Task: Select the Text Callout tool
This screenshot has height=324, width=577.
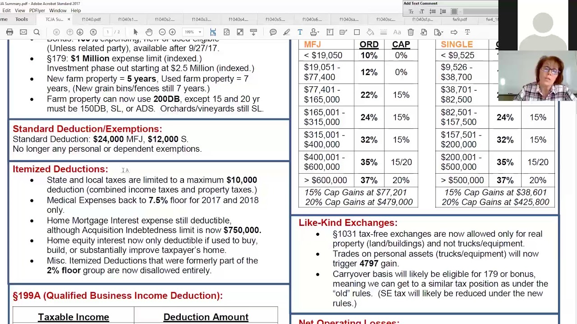Action: [x=343, y=32]
